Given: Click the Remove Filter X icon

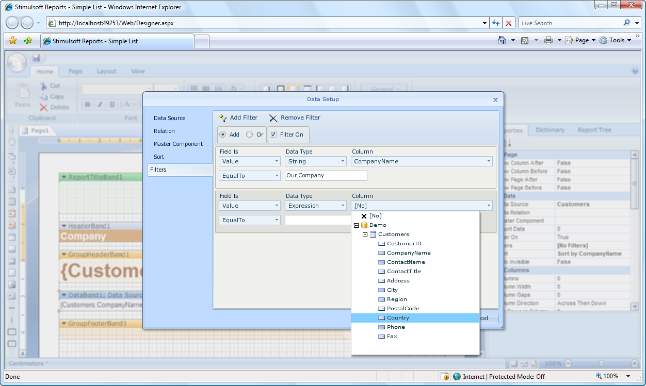Looking at the screenshot, I should point(273,118).
